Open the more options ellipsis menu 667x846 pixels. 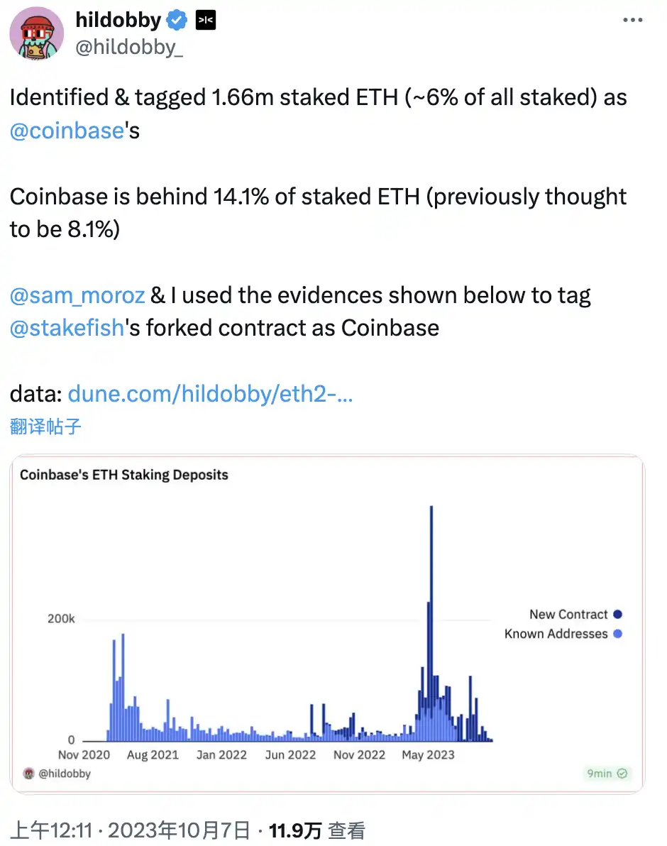[632, 21]
